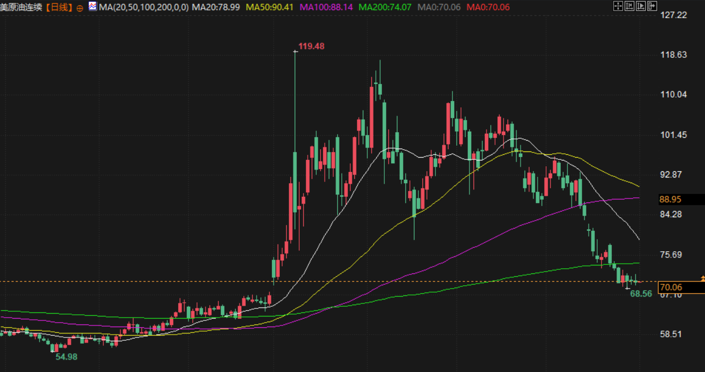
Task: Toggle the green MA200:74.07 line label
Action: click(x=385, y=7)
